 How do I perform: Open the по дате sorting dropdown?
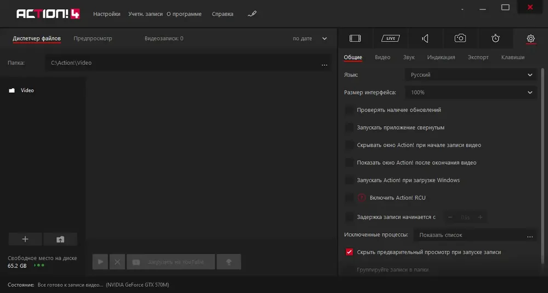click(x=310, y=38)
